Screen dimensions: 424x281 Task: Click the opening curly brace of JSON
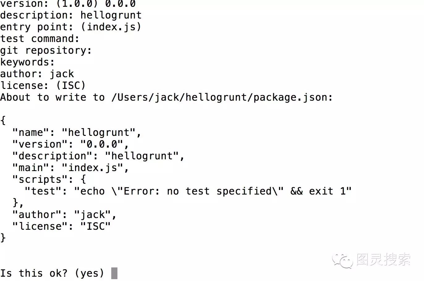[3, 120]
